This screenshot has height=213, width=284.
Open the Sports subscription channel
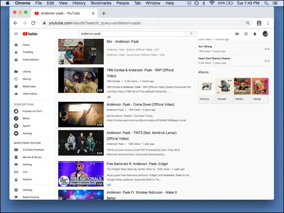[26, 126]
